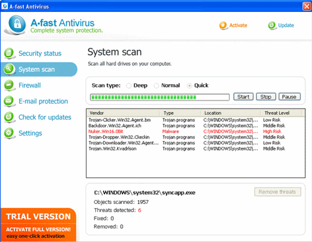Sort by the Vendor column header
The width and height of the screenshot is (312, 242).
coord(123,113)
